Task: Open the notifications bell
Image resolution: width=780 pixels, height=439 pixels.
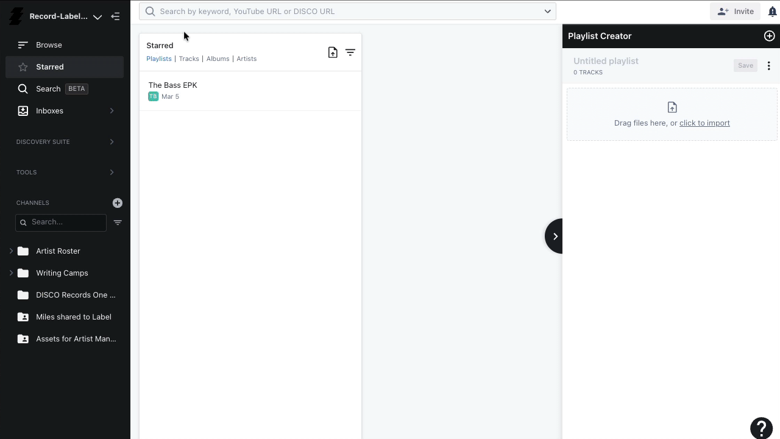Action: tap(772, 11)
